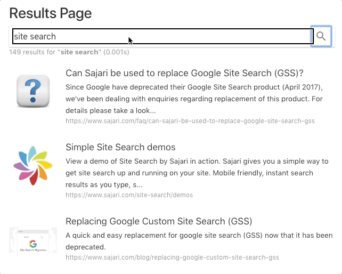Follow the sajari.com/blog replacing-google URL
The height and width of the screenshot is (274, 342).
pos(172,257)
